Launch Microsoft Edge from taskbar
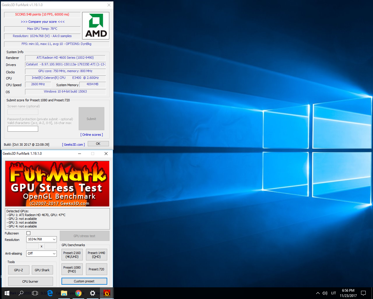Viewport: 373px width, 299px height. click(50, 293)
